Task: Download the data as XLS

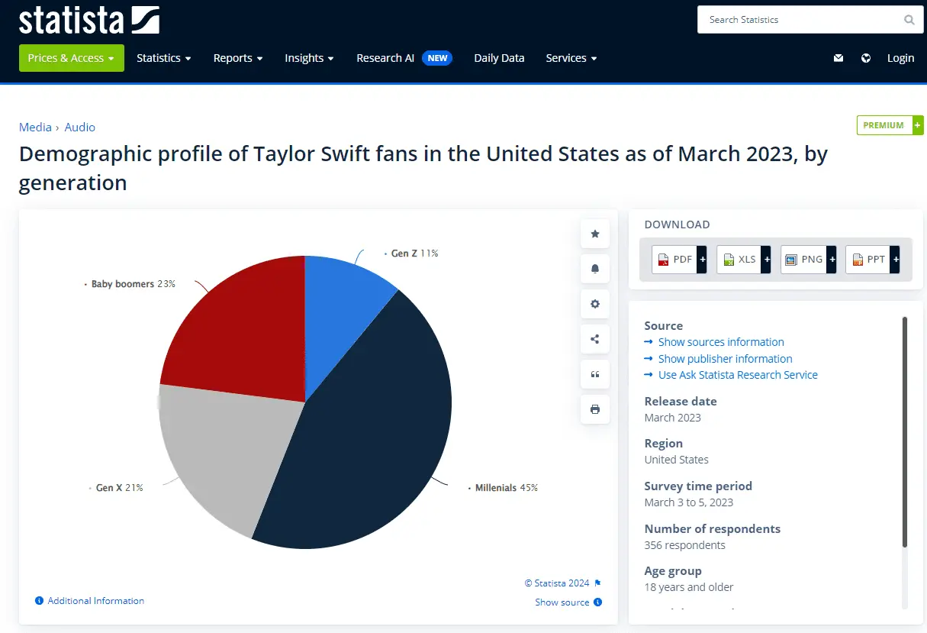Action: point(744,260)
